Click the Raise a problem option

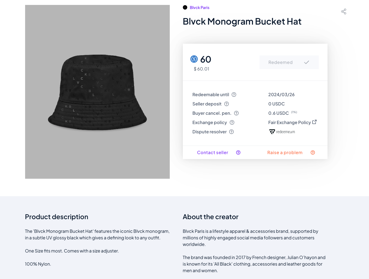coord(285,152)
